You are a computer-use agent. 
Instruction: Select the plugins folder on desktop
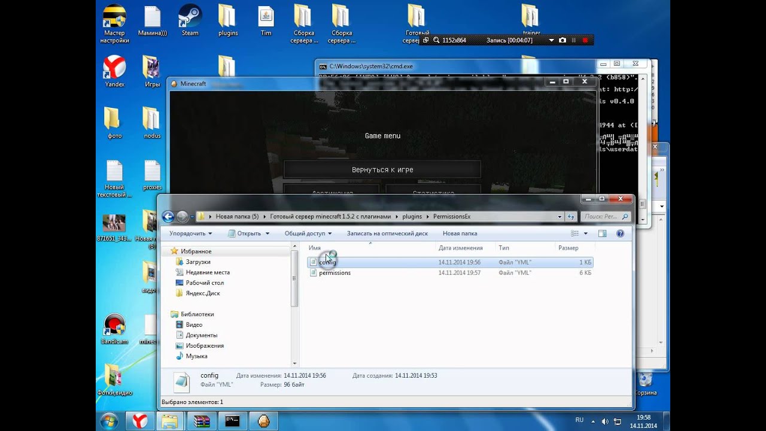click(227, 21)
